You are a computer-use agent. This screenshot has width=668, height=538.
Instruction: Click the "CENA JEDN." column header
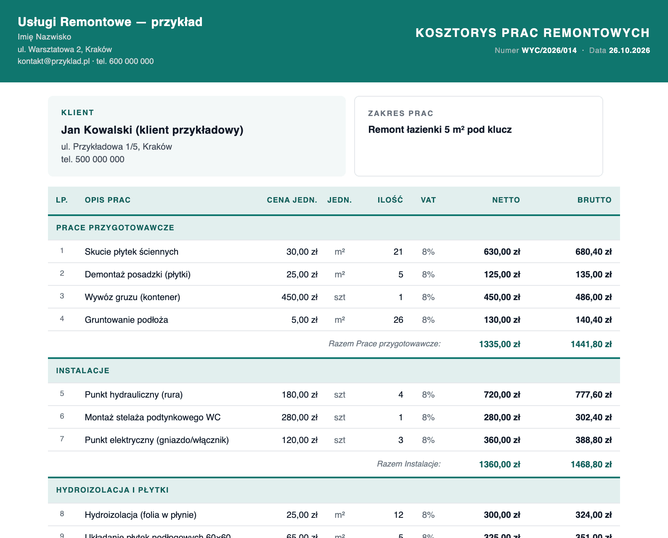[292, 200]
